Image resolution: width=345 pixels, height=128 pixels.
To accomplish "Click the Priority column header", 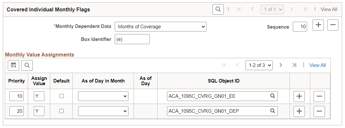I will 17,81.
